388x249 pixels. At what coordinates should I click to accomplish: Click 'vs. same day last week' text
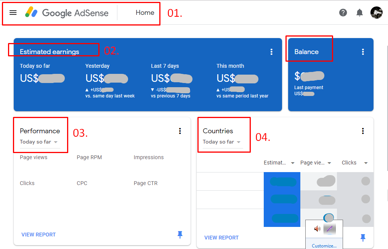(x=110, y=96)
